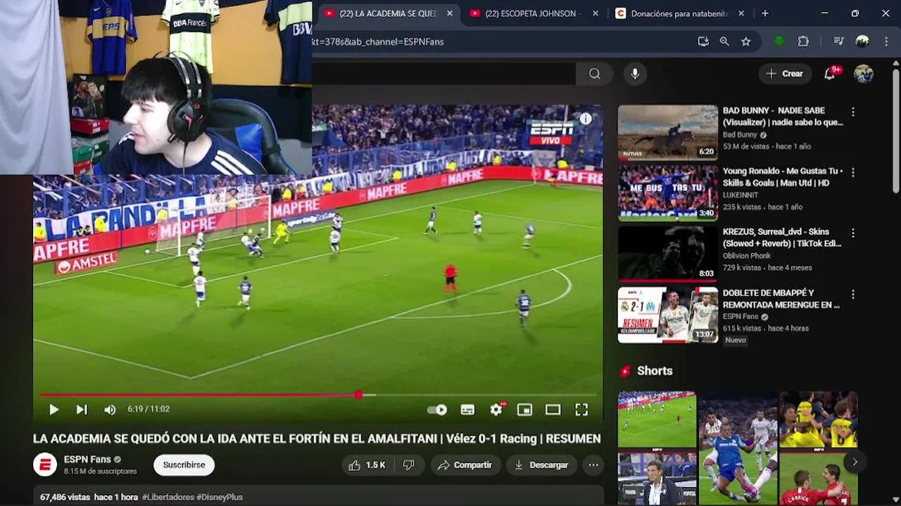Open ESPN Fans channel avatar

(x=45, y=465)
